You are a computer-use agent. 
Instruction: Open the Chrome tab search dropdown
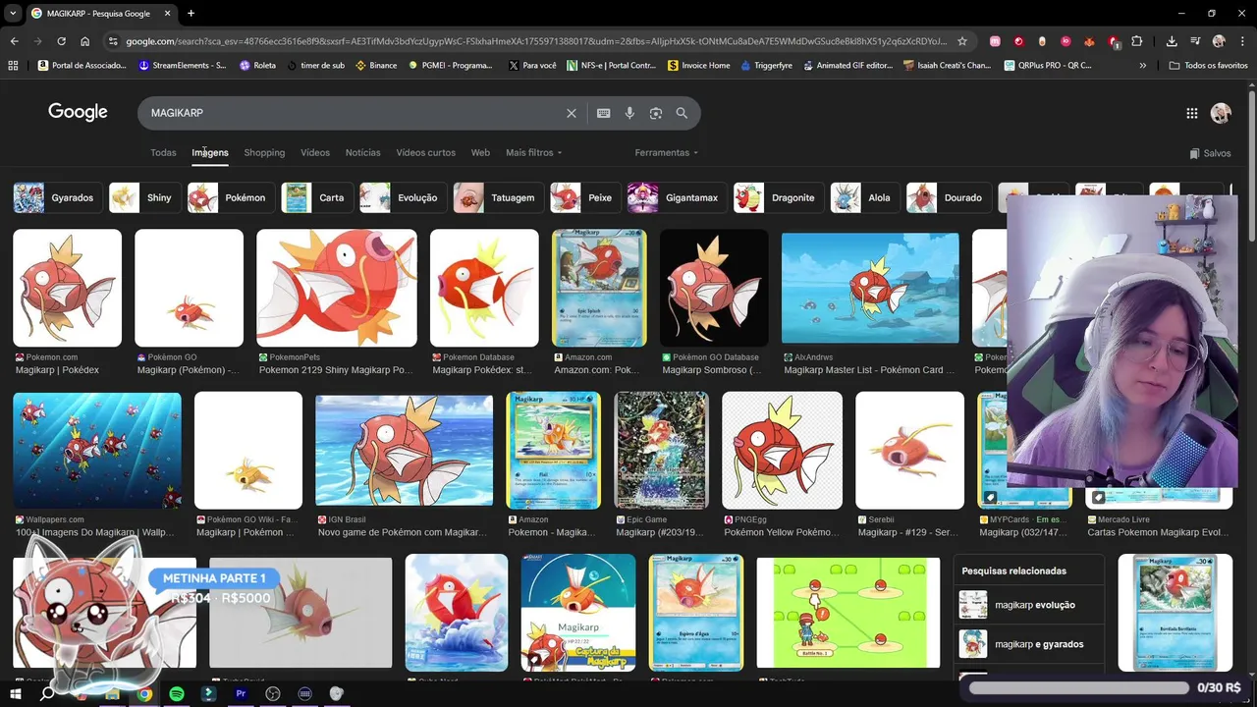pyautogui.click(x=14, y=14)
